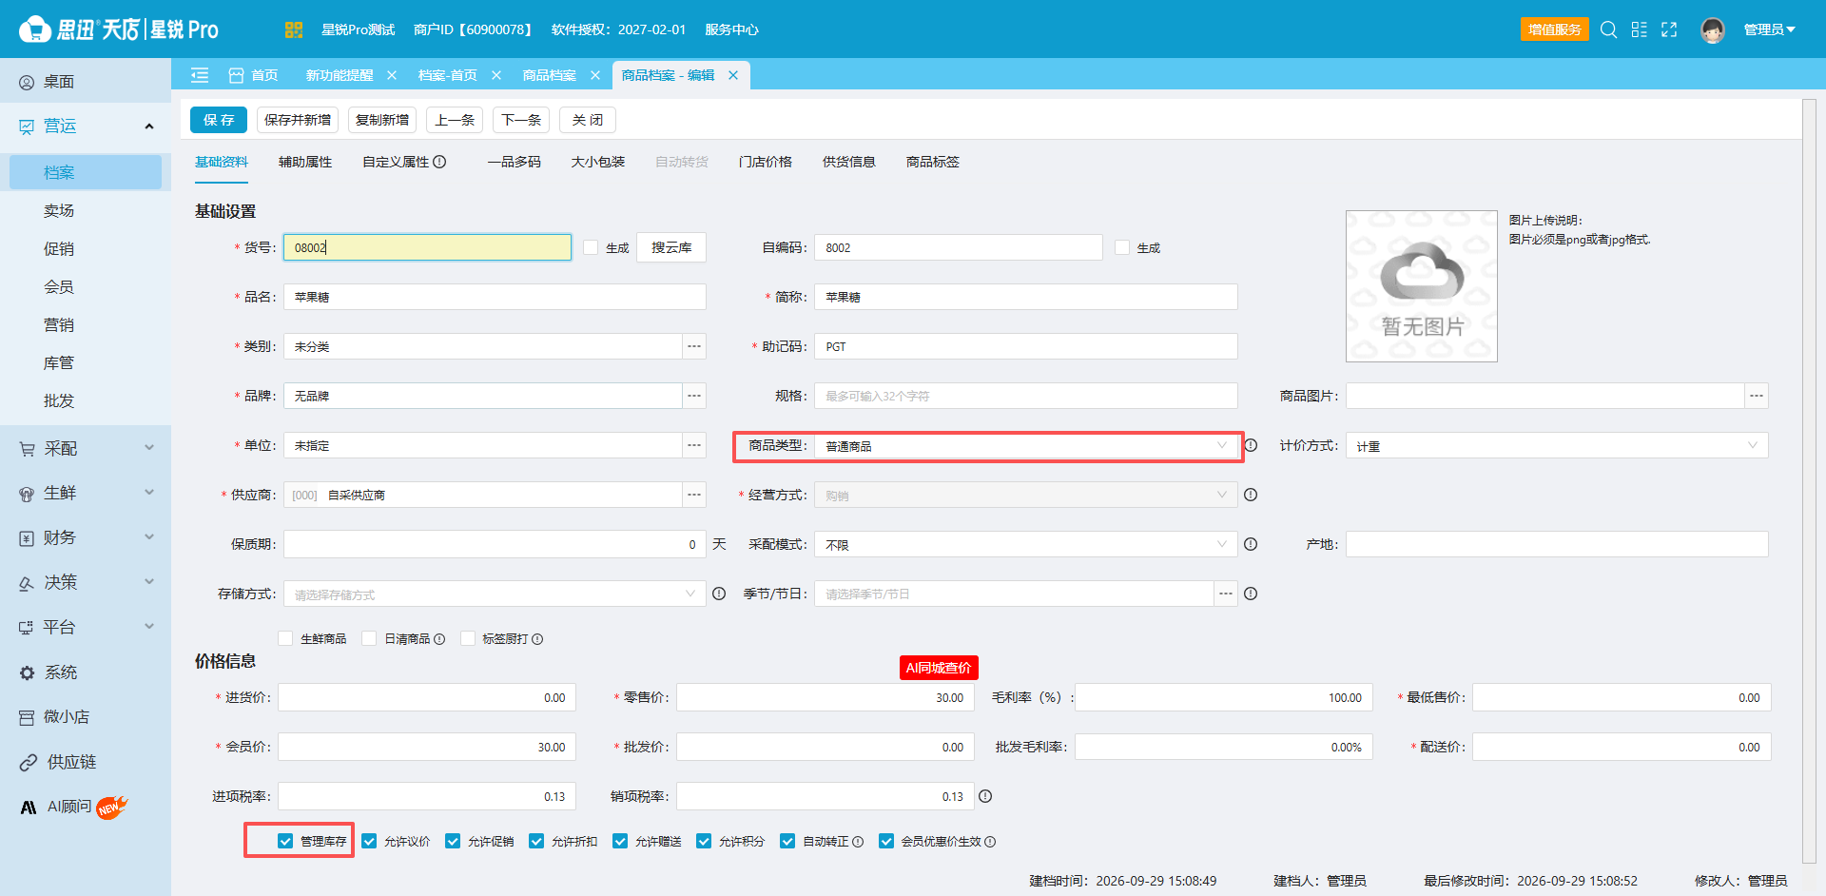Click info icon next to 商品类型
Screen dimensions: 1826x896
pyautogui.click(x=1251, y=445)
